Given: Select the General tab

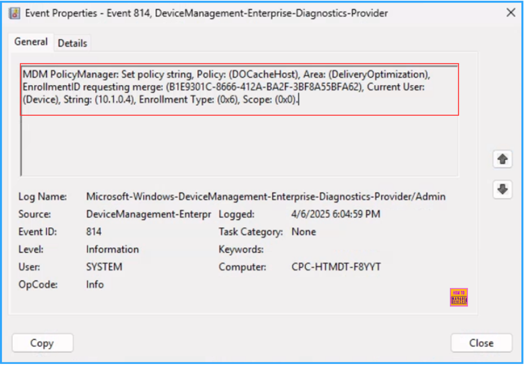Looking at the screenshot, I should (x=31, y=42).
